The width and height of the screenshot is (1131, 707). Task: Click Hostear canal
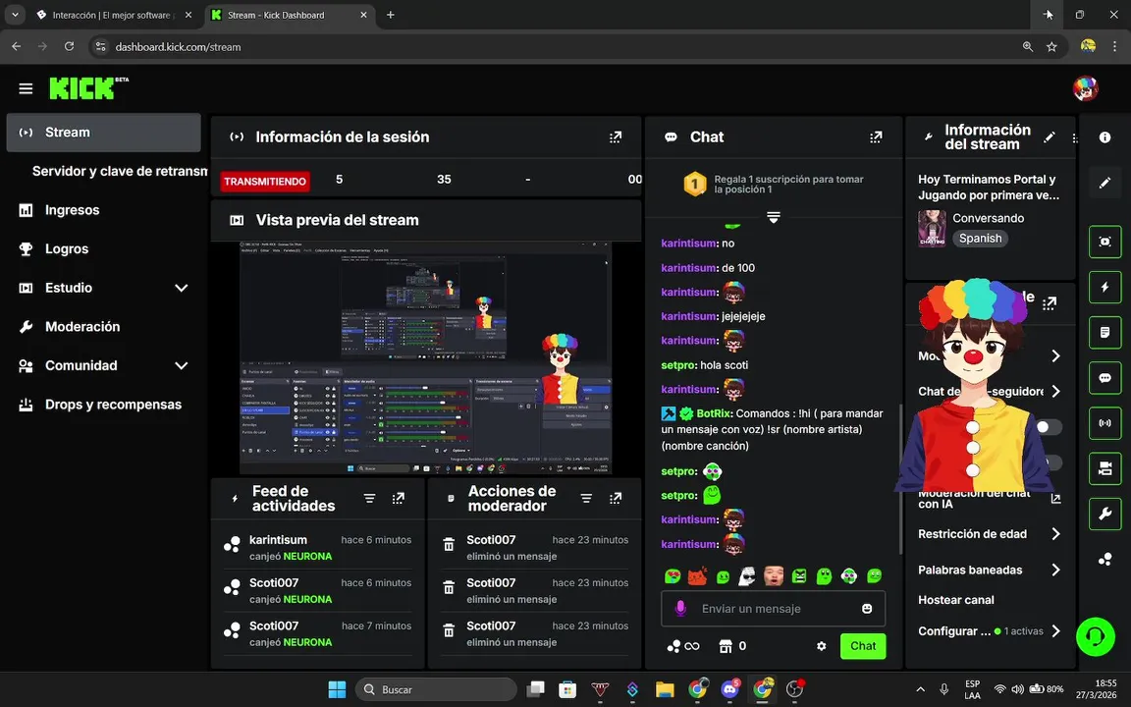(955, 600)
